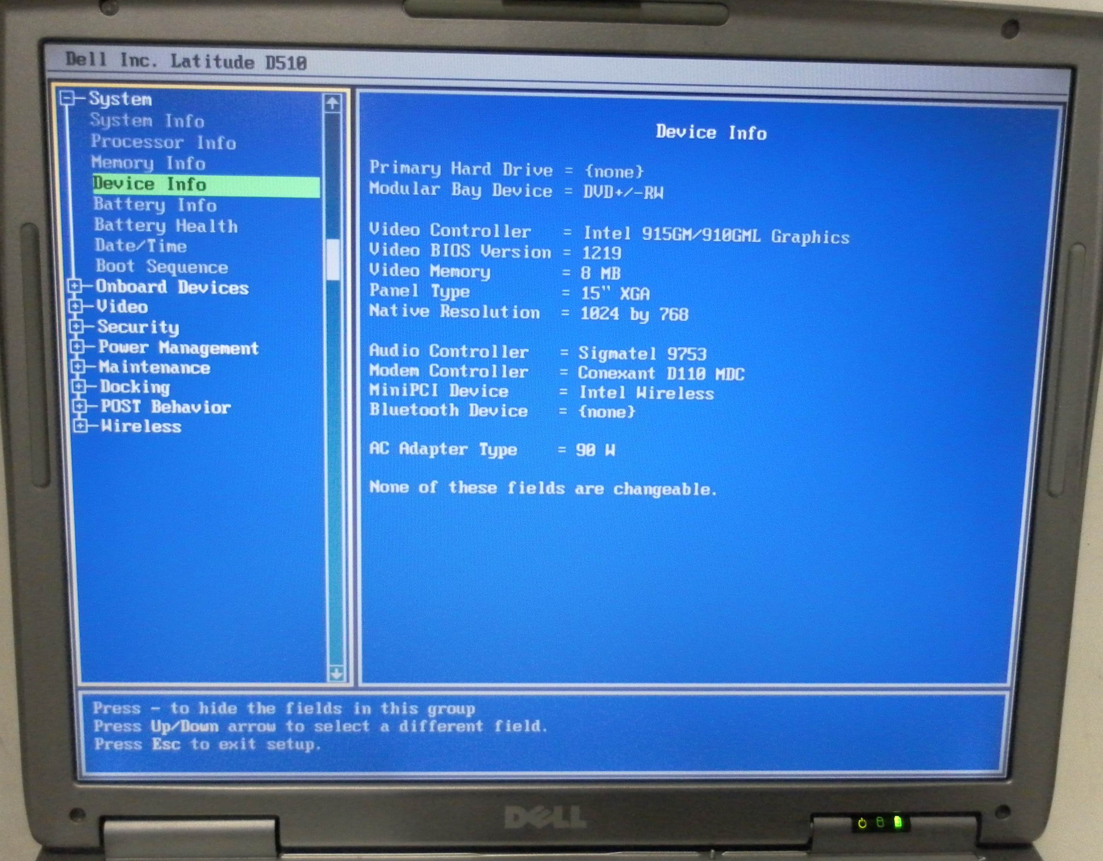Expand the Security group

pyautogui.click(x=76, y=326)
